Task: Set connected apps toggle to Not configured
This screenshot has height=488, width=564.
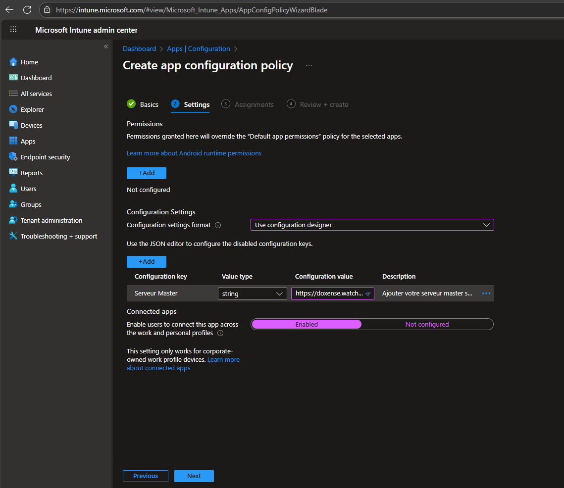Action: point(427,324)
